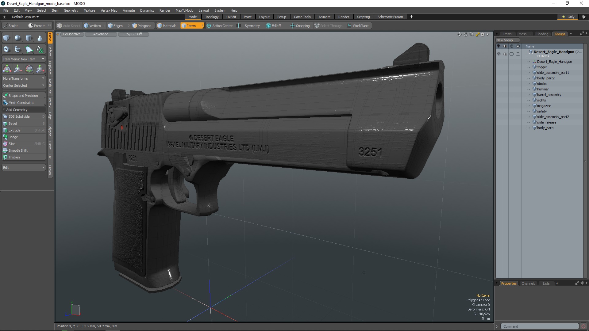Select the text tool icon
Image resolution: width=589 pixels, height=331 pixels.
[40, 49]
